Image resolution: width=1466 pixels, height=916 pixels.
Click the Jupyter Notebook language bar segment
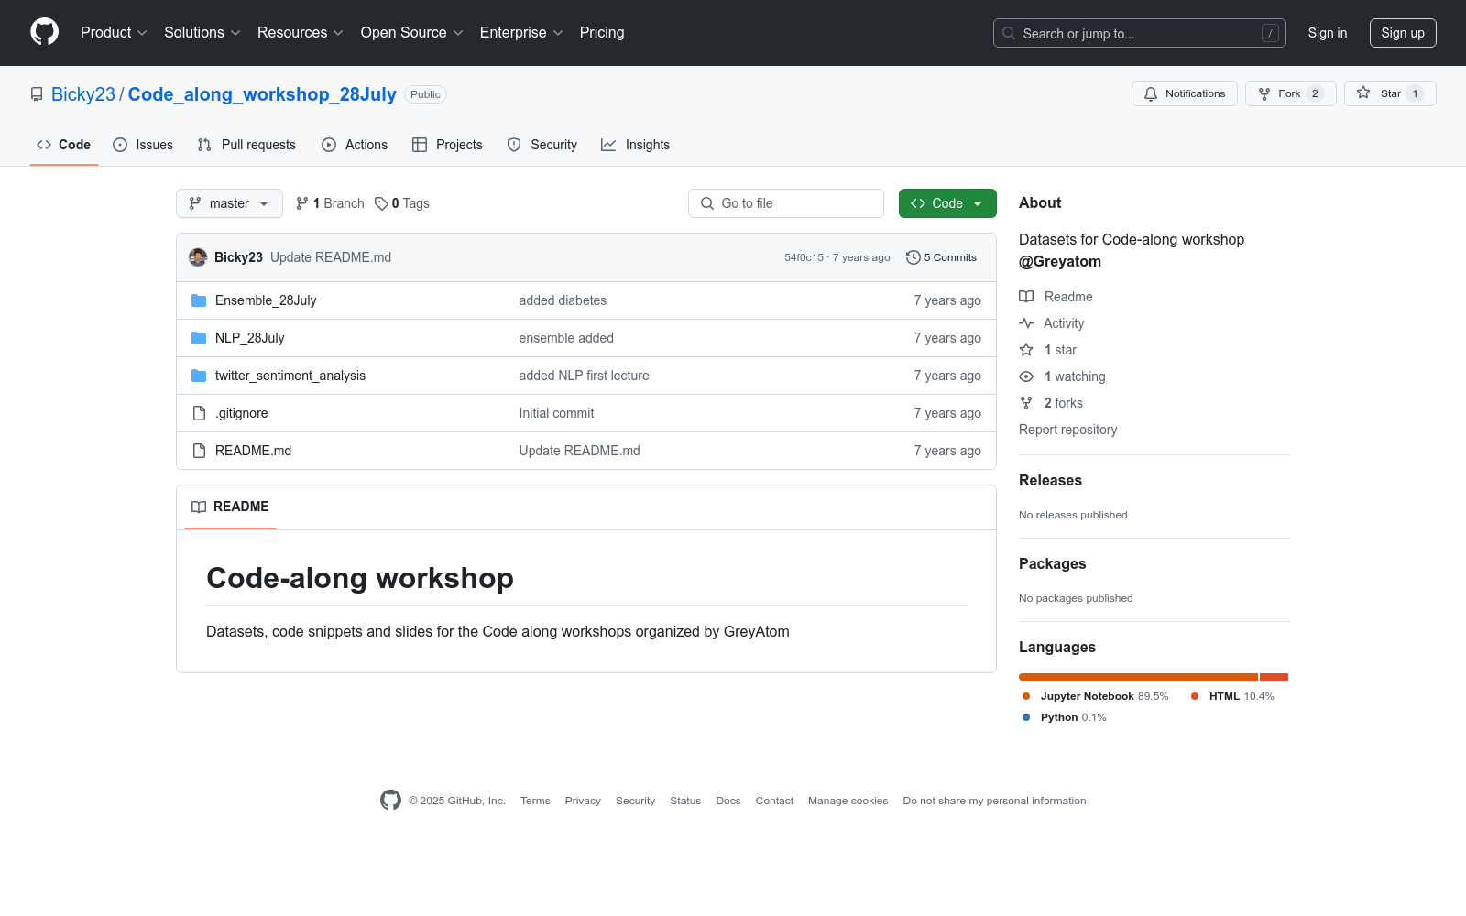click(x=1138, y=677)
